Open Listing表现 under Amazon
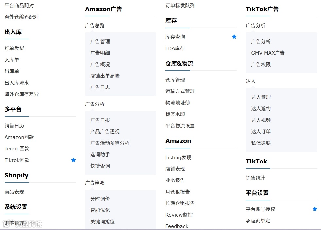Viewport: 321px width, 230px height. [178, 158]
